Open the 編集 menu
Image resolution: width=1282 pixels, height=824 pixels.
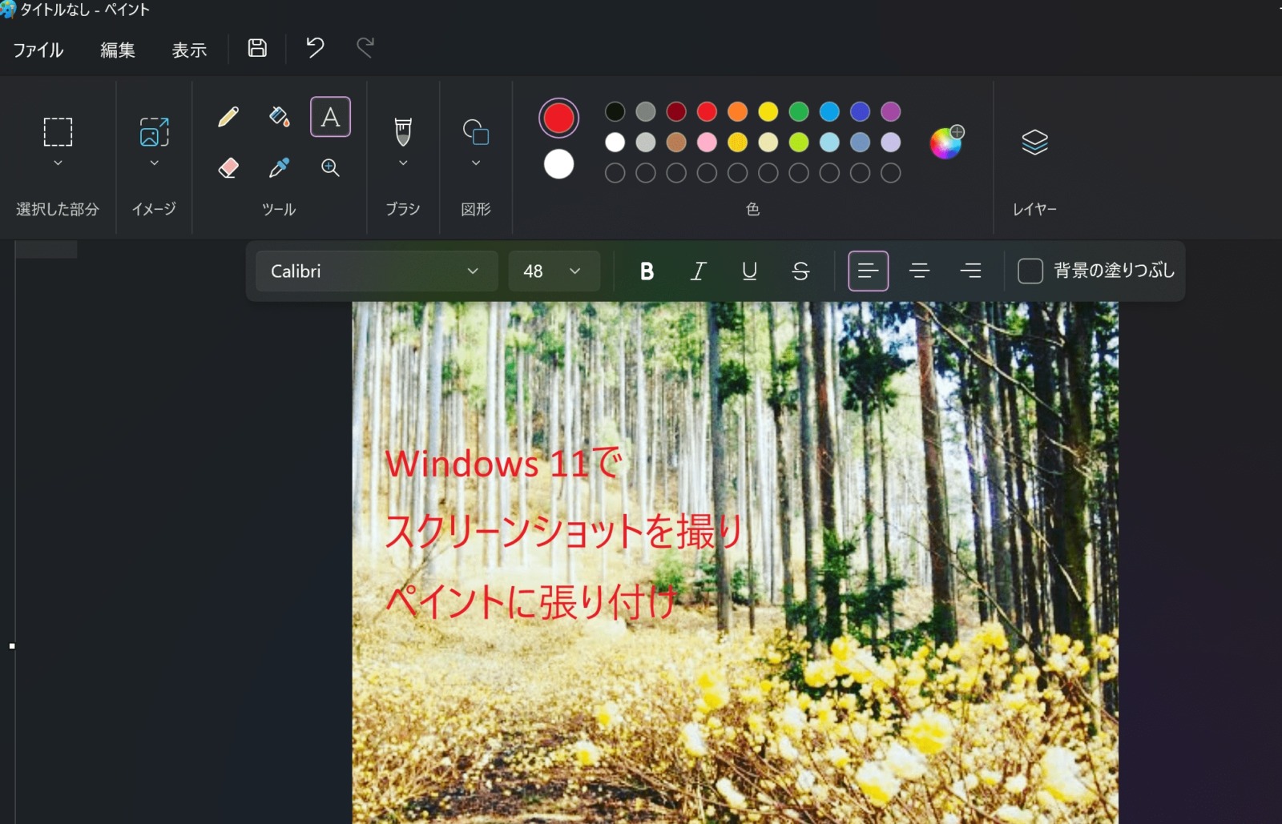[x=118, y=50]
